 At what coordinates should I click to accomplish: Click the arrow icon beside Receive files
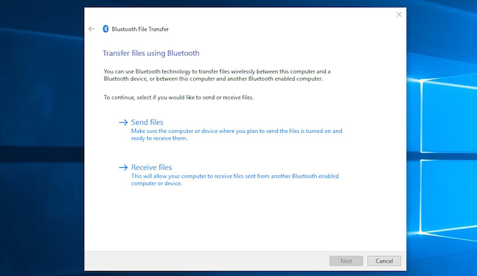(x=123, y=167)
